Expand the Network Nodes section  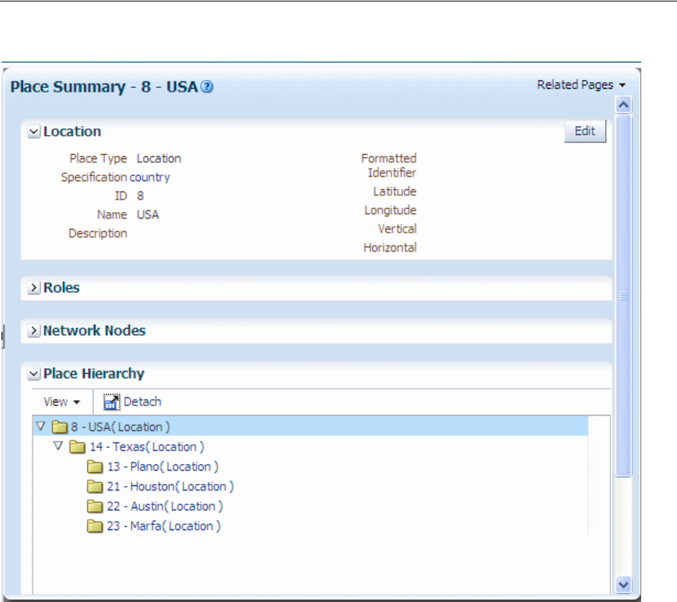click(34, 331)
